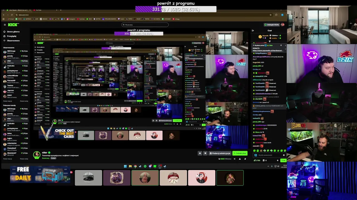Reload the kick.com page
The height and width of the screenshot is (200, 357).
12,15
